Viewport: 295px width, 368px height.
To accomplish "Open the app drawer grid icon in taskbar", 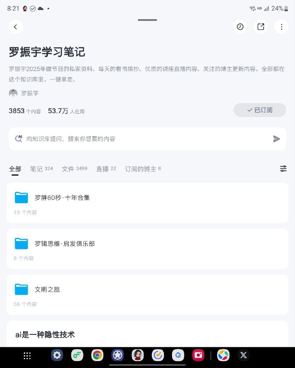I will click(27, 356).
